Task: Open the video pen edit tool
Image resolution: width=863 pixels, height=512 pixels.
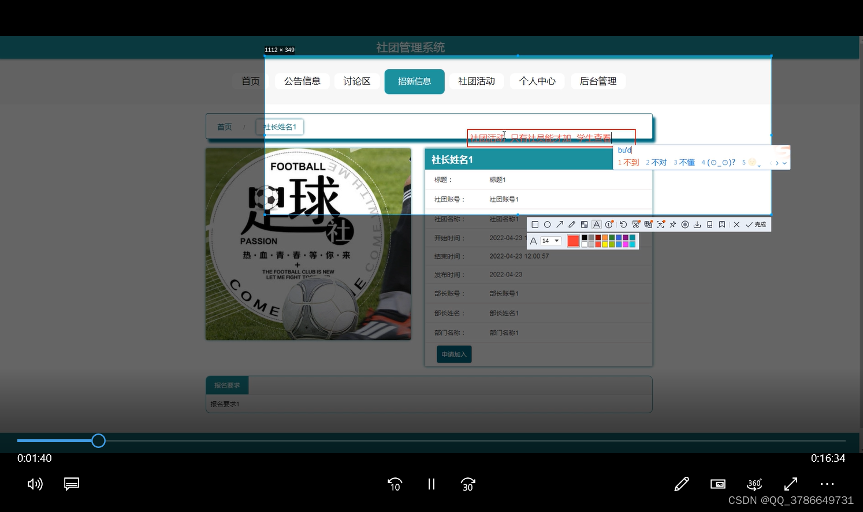Action: pos(682,484)
